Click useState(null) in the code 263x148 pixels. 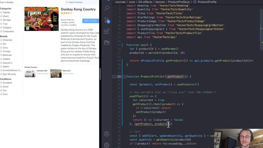(x=188, y=84)
